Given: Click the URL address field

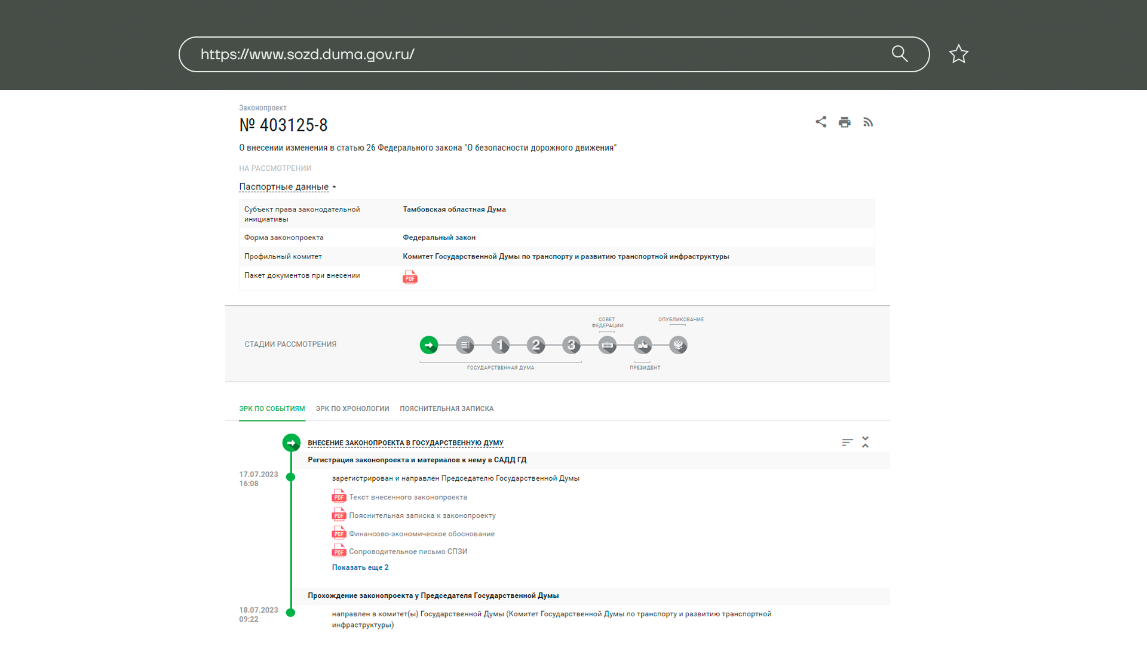Looking at the screenshot, I should click(538, 54).
